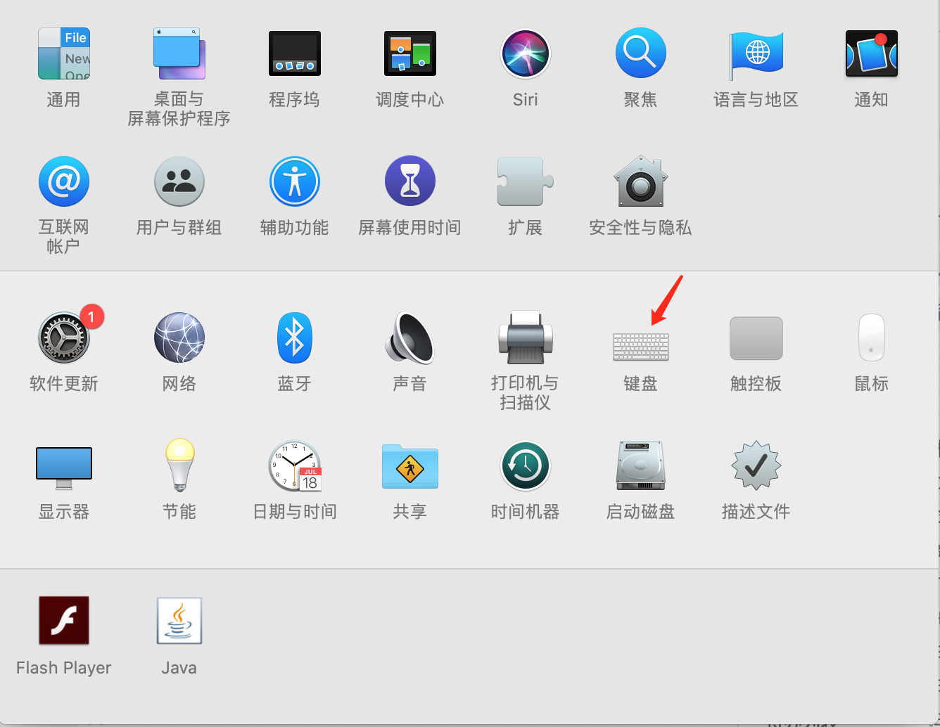This screenshot has height=727, width=940.
Task: Open 扩展 (Extensions) pane
Action: (525, 181)
